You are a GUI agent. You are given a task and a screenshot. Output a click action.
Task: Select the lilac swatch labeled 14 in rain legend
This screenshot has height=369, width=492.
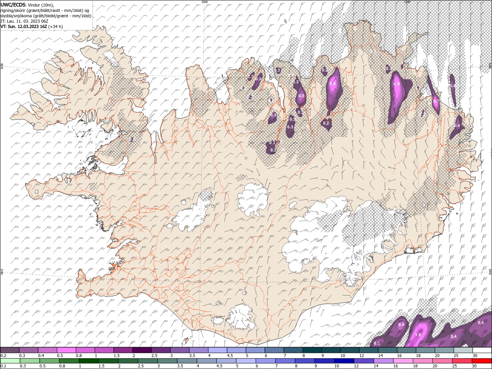pos(383,361)
